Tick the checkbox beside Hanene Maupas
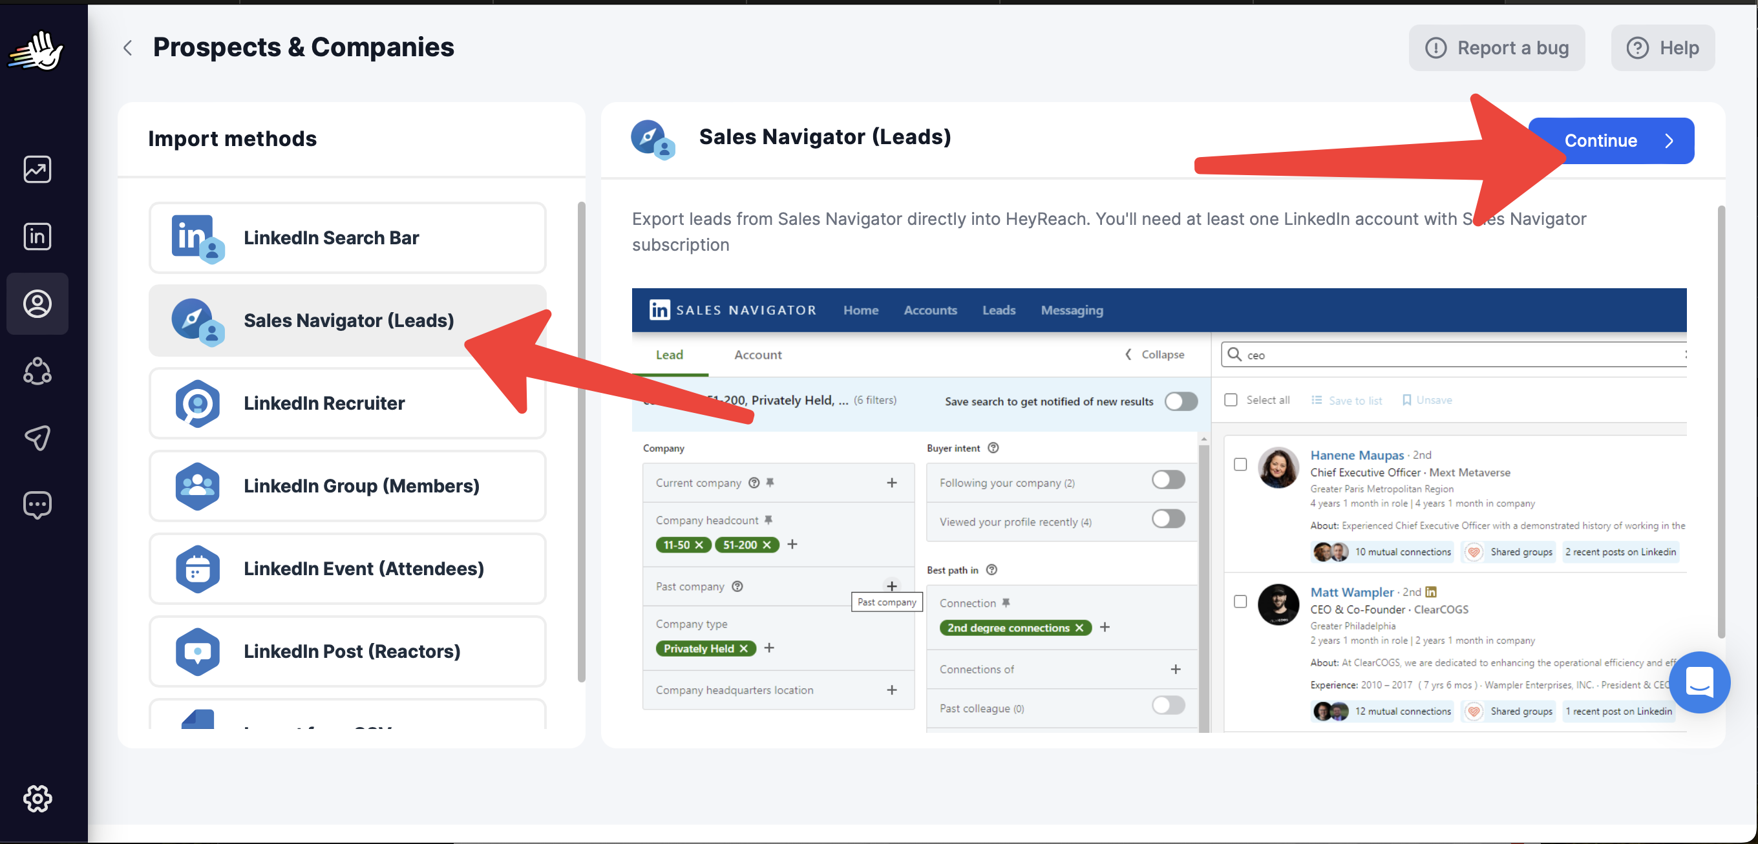 coord(1240,465)
